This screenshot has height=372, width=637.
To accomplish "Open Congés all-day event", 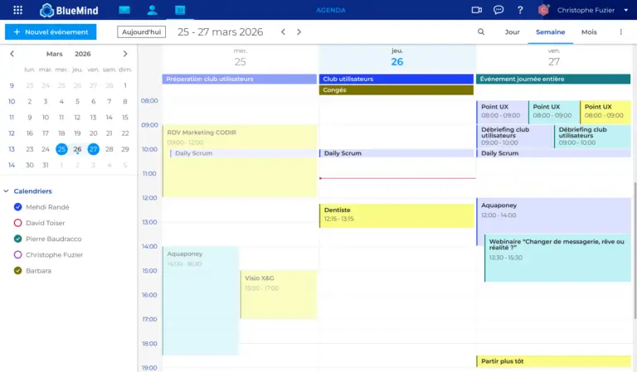I will click(396, 90).
